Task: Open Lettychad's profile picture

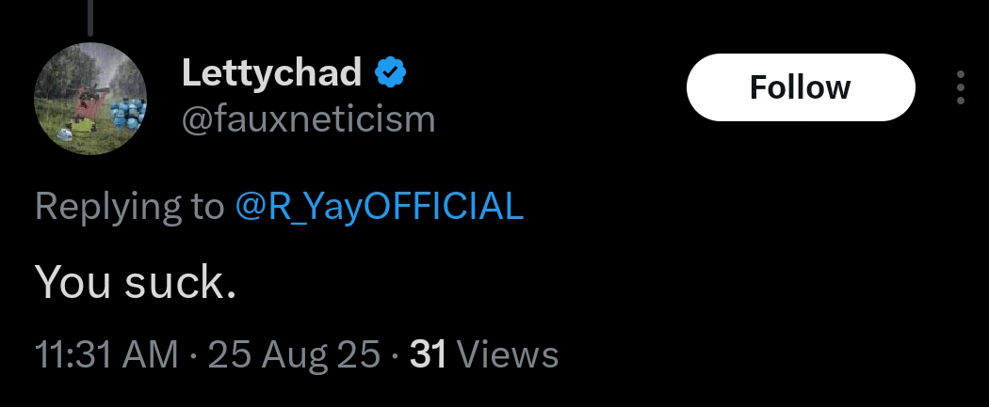Action: tap(90, 99)
